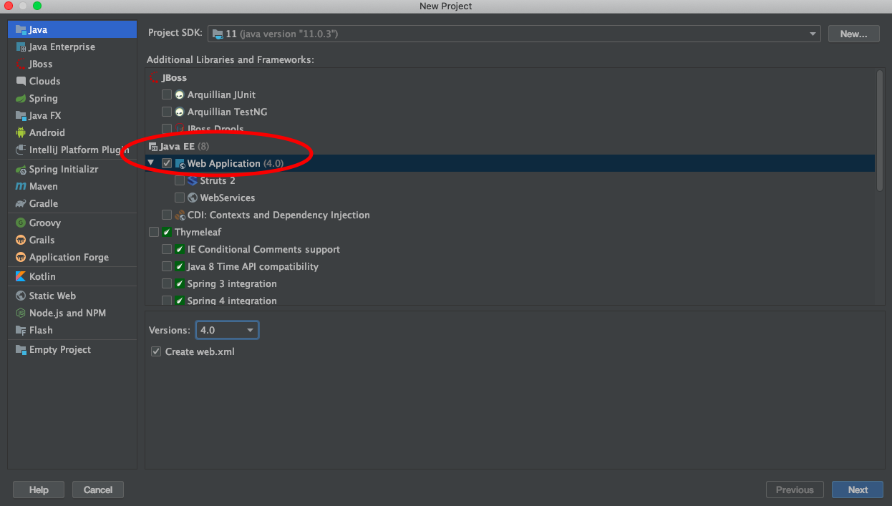Click the Static Web globe icon
The image size is (892, 506).
[x=21, y=296]
